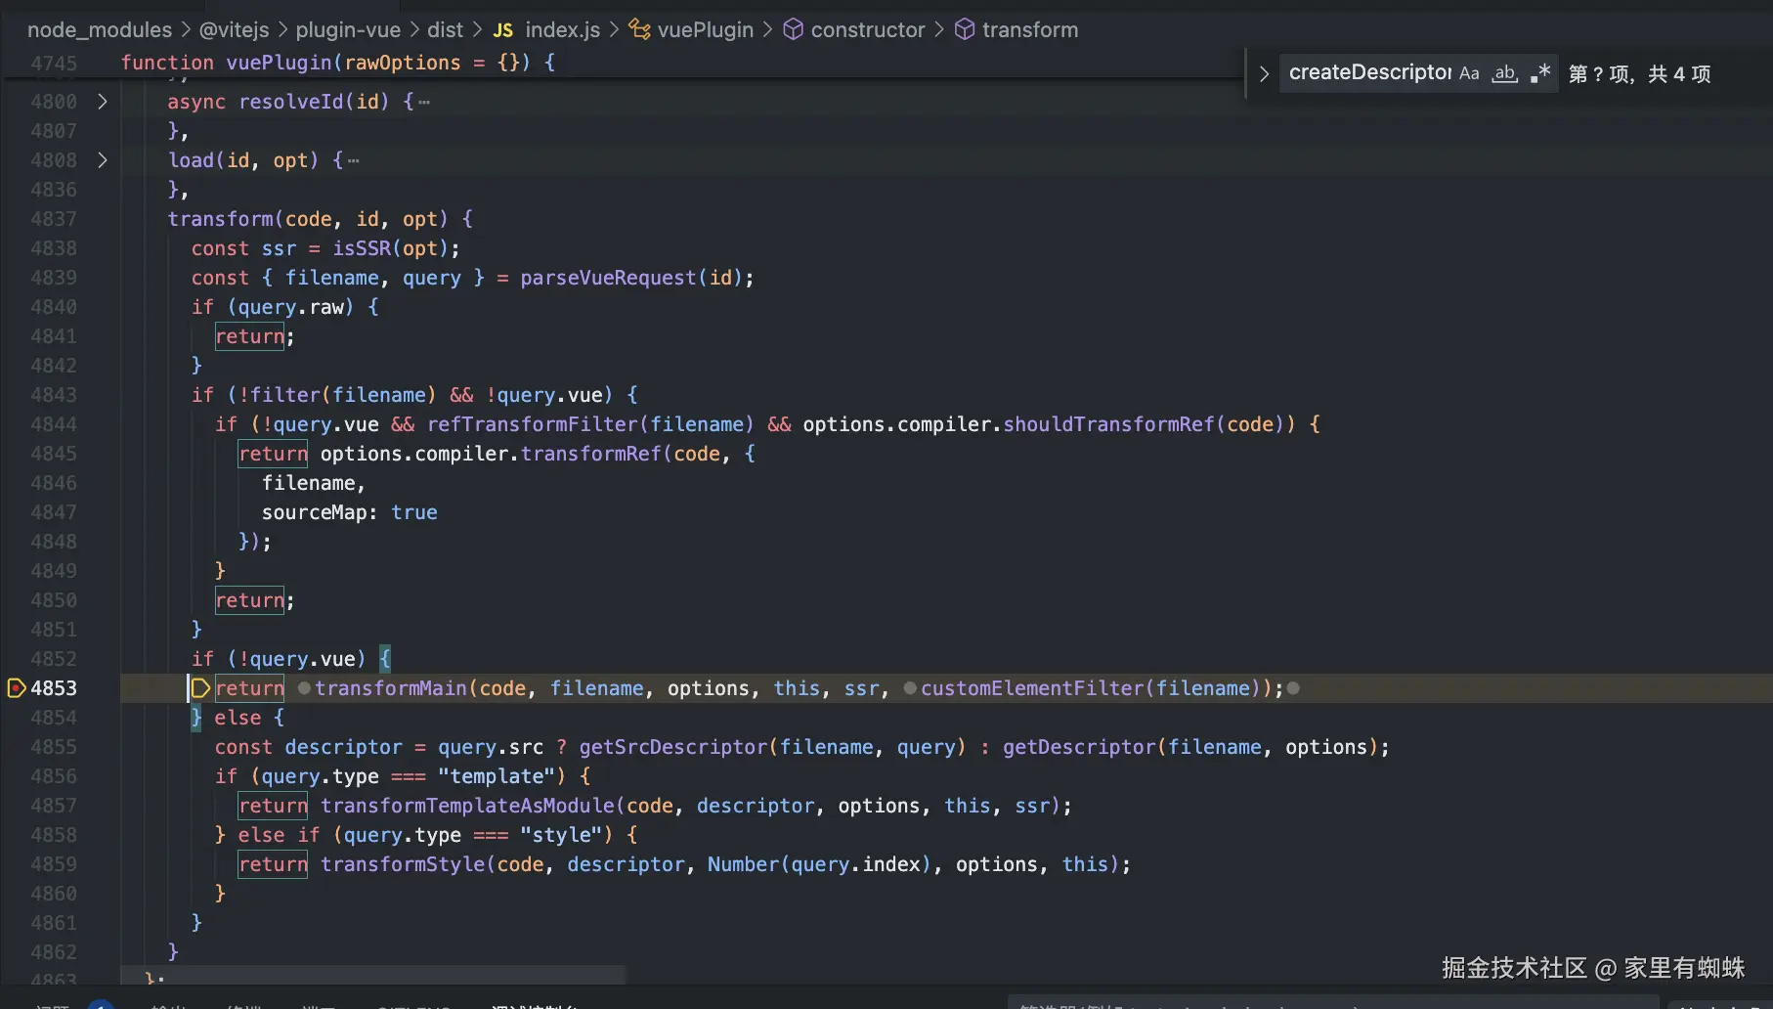Open the plugin-vue breadcrumb

(348, 30)
